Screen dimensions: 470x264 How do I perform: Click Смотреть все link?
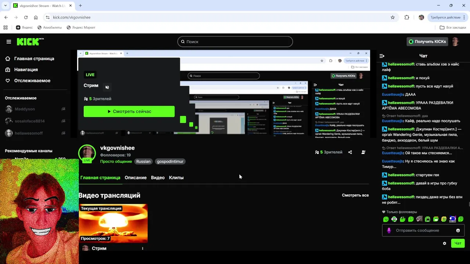click(x=355, y=195)
